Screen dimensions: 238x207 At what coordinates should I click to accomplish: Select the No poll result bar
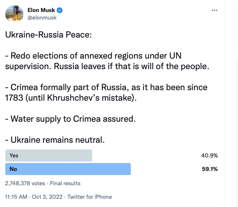click(x=68, y=169)
